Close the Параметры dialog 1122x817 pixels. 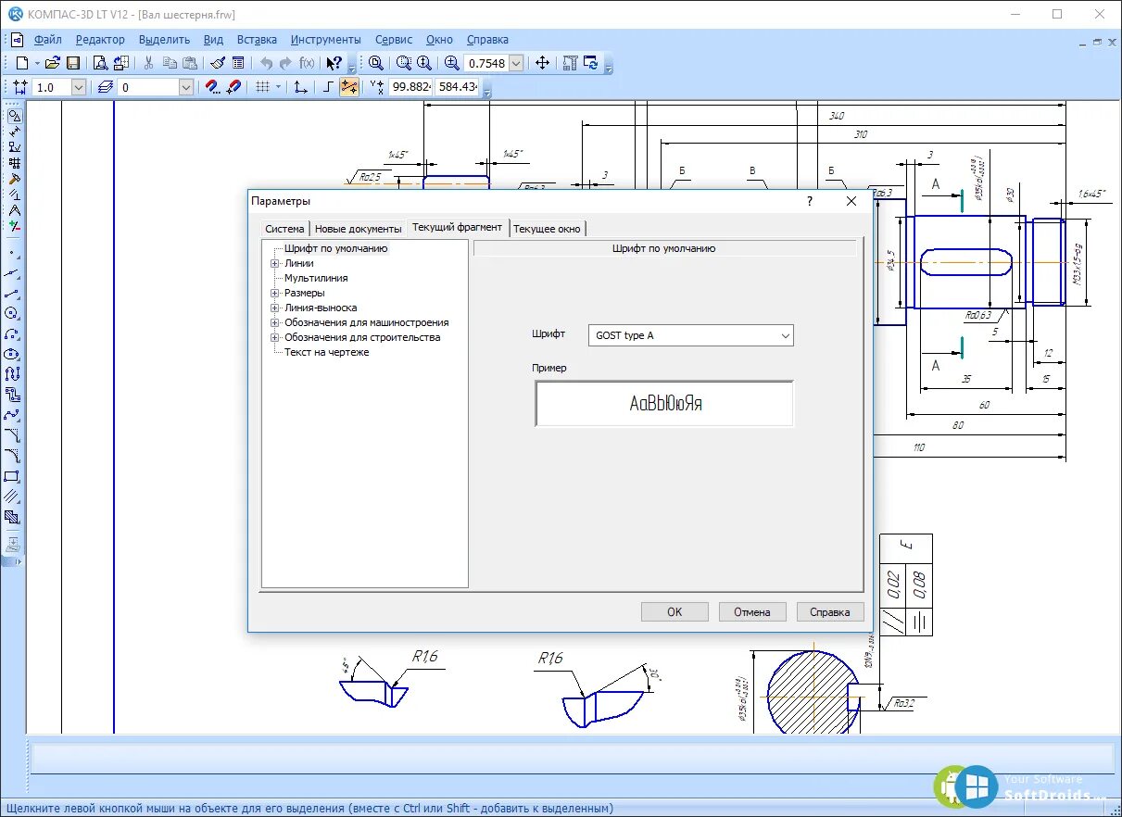pos(851,201)
